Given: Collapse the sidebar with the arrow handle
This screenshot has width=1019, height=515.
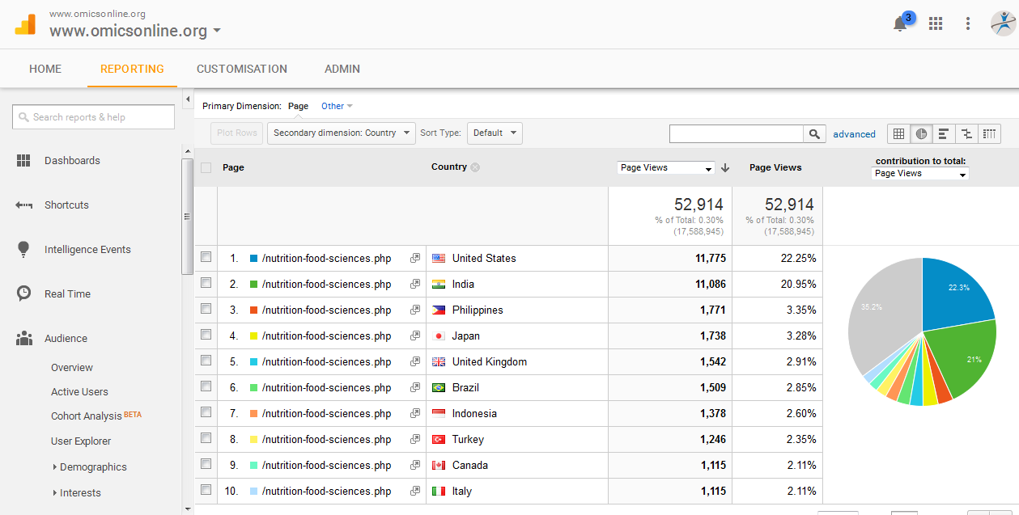Looking at the screenshot, I should click(188, 99).
